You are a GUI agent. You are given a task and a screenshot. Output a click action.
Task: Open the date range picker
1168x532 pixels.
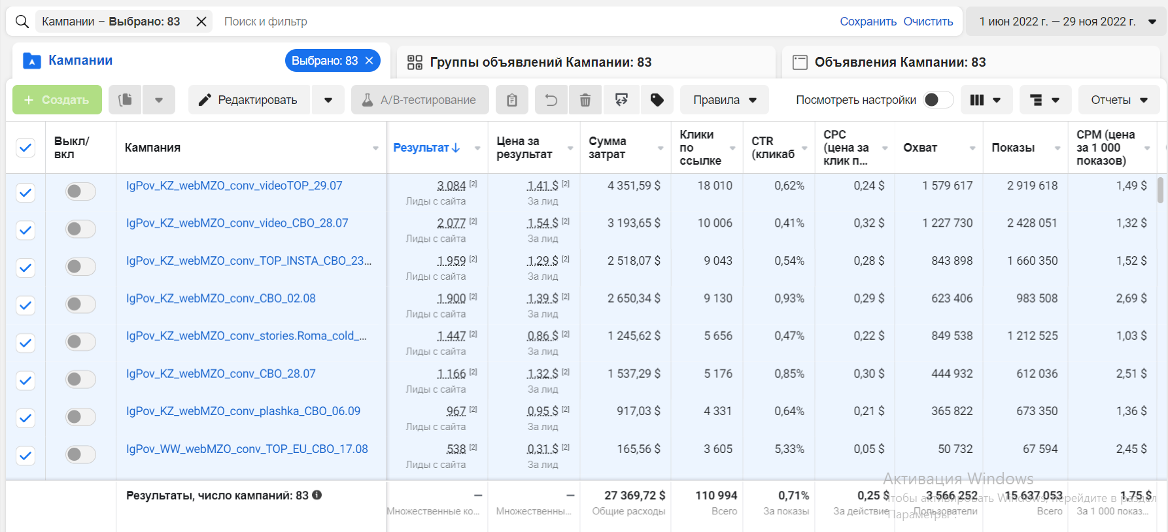click(x=1067, y=22)
